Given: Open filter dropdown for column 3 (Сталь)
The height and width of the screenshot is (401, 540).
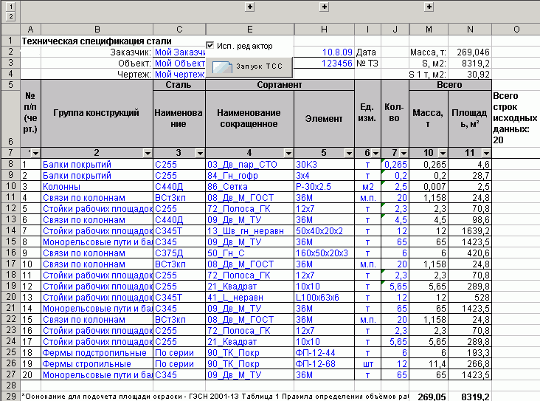Looking at the screenshot, I should (200, 153).
